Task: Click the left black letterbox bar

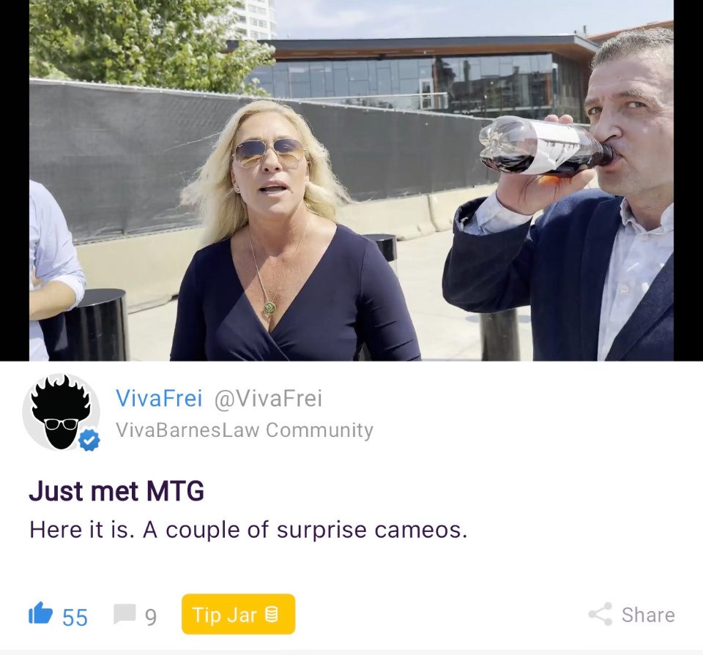Action: (x=15, y=180)
